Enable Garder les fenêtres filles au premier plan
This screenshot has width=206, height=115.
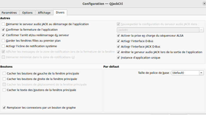tap(4, 40)
